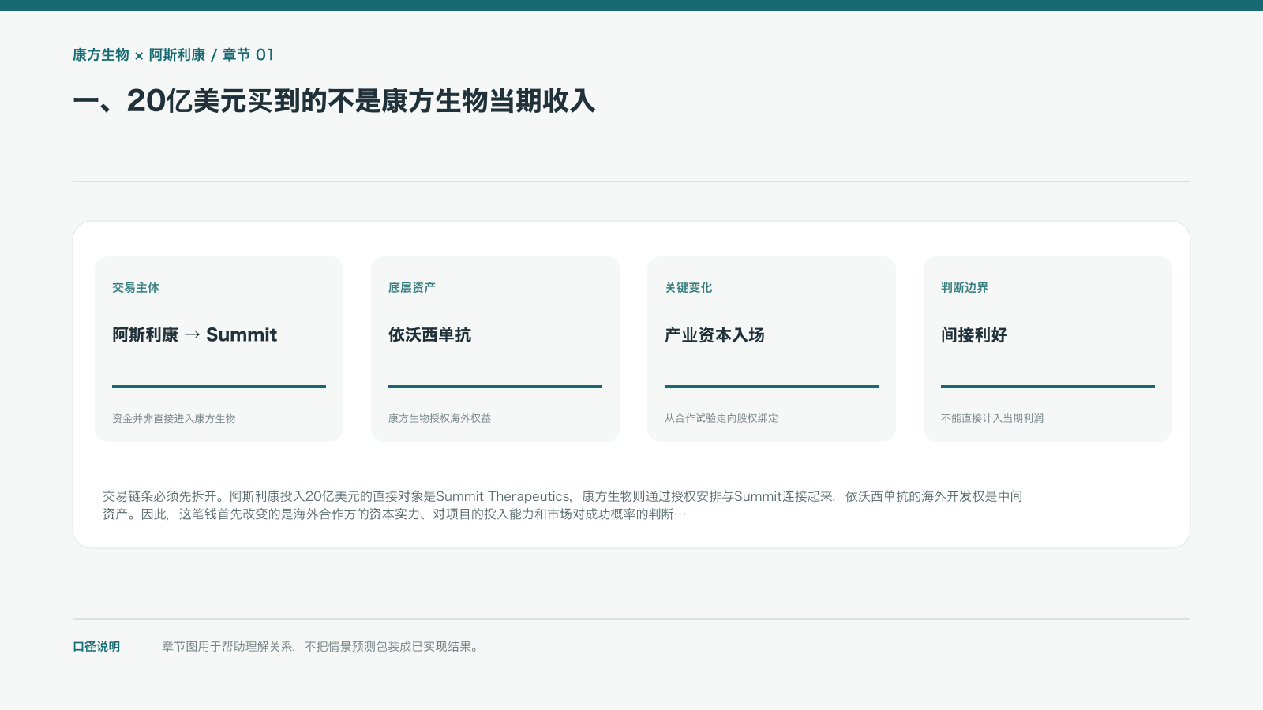Select the heading '依沃西单抗'

429,334
